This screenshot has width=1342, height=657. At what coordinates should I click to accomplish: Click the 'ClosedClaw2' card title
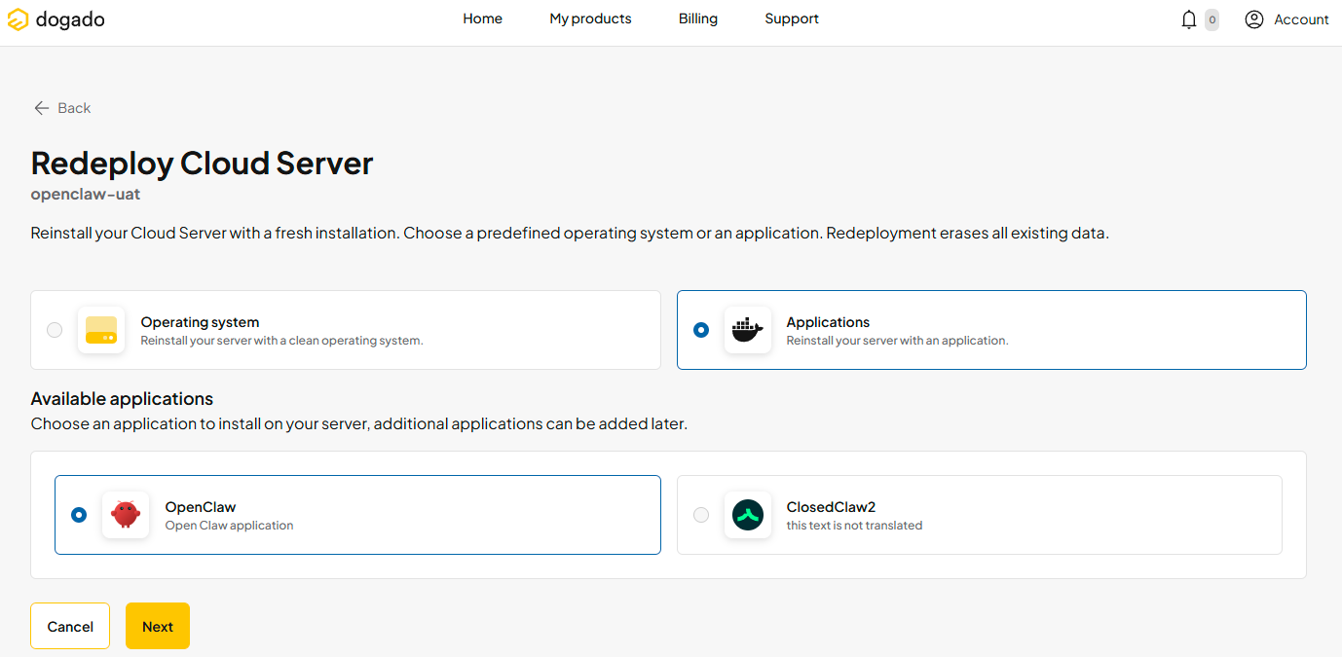pos(831,507)
